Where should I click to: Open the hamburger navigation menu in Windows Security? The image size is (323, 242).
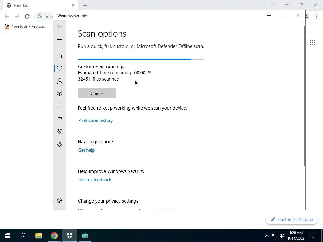59,41
